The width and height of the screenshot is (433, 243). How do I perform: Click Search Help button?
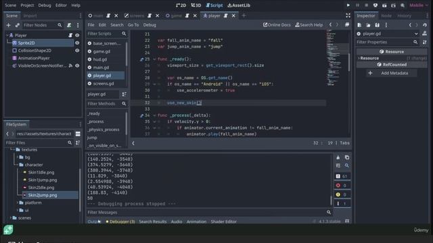(x=309, y=25)
